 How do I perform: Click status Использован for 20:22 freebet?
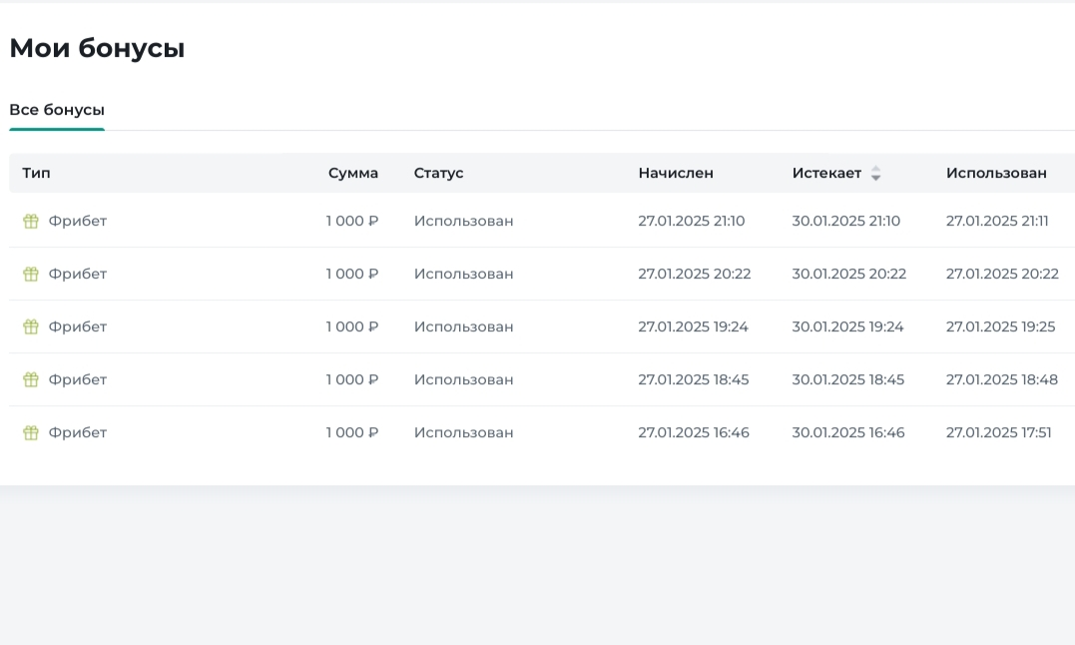463,274
